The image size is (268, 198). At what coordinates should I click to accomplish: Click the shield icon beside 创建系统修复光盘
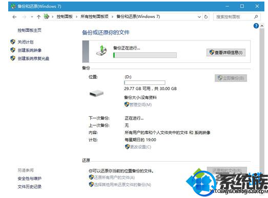coord(13,58)
